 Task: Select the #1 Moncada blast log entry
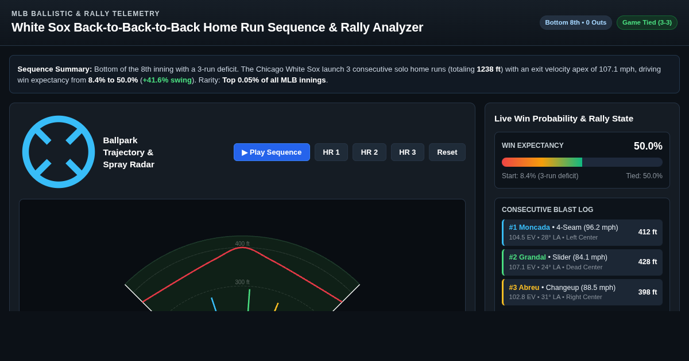point(582,233)
